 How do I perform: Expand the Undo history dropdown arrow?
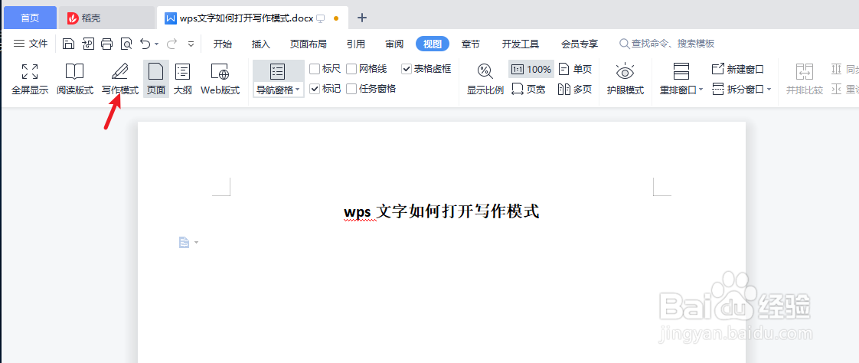[157, 44]
